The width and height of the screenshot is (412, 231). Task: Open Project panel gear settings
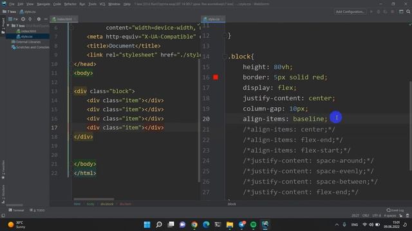coord(39,19)
